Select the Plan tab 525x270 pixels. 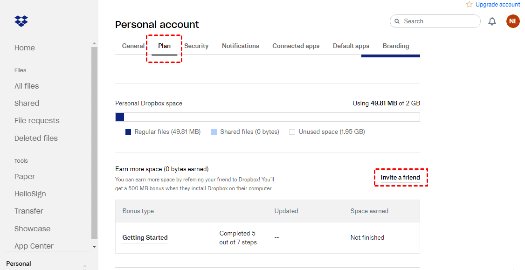[x=165, y=46]
